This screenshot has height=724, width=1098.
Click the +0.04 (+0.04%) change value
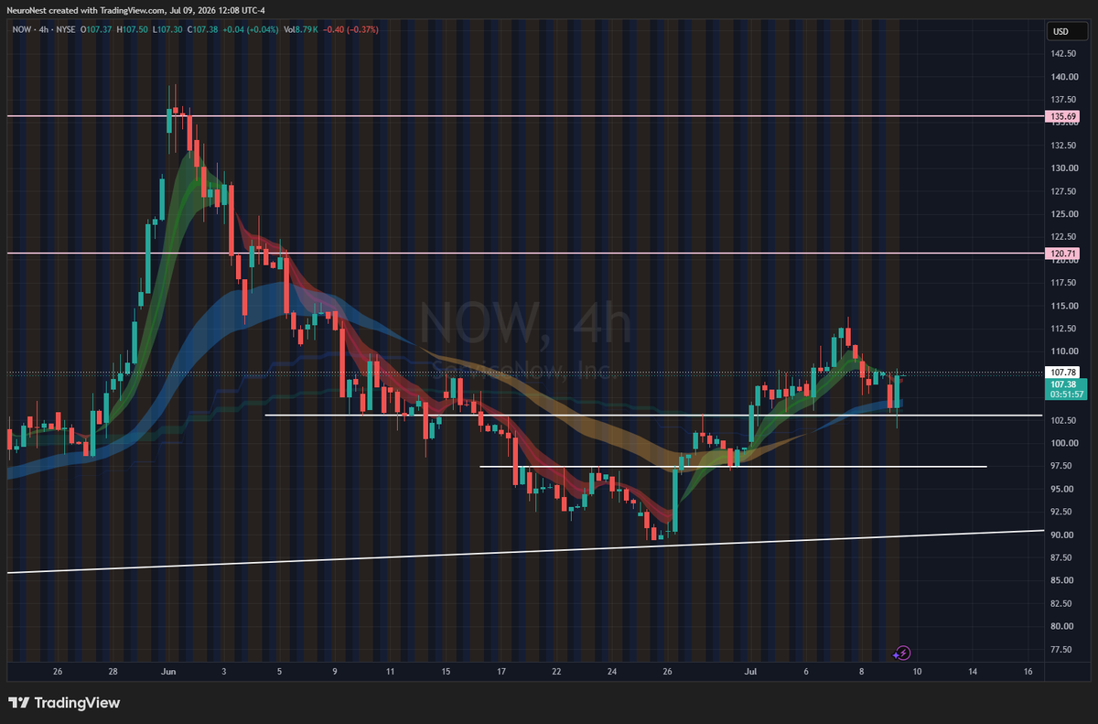(x=253, y=29)
